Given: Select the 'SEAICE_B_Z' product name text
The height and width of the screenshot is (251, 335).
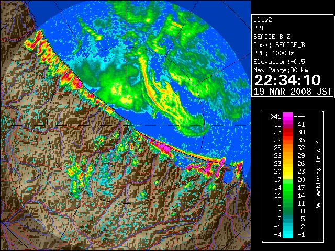Looking at the screenshot, I should tap(272, 37).
